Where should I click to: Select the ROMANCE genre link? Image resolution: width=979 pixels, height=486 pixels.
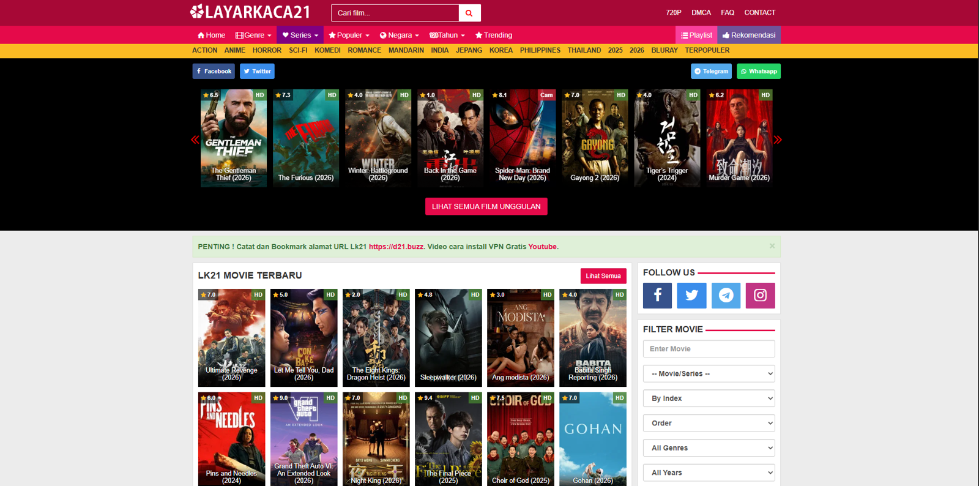tap(365, 50)
